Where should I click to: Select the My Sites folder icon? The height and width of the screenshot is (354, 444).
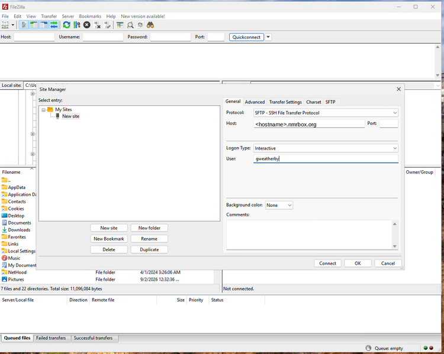pos(50,109)
